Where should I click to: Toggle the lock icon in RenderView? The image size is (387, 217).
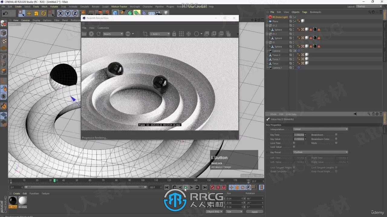[x=174, y=34]
